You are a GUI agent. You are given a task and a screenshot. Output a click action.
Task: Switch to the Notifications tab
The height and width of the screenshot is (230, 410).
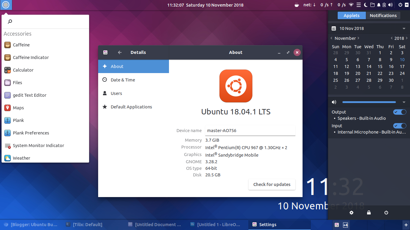(x=383, y=16)
